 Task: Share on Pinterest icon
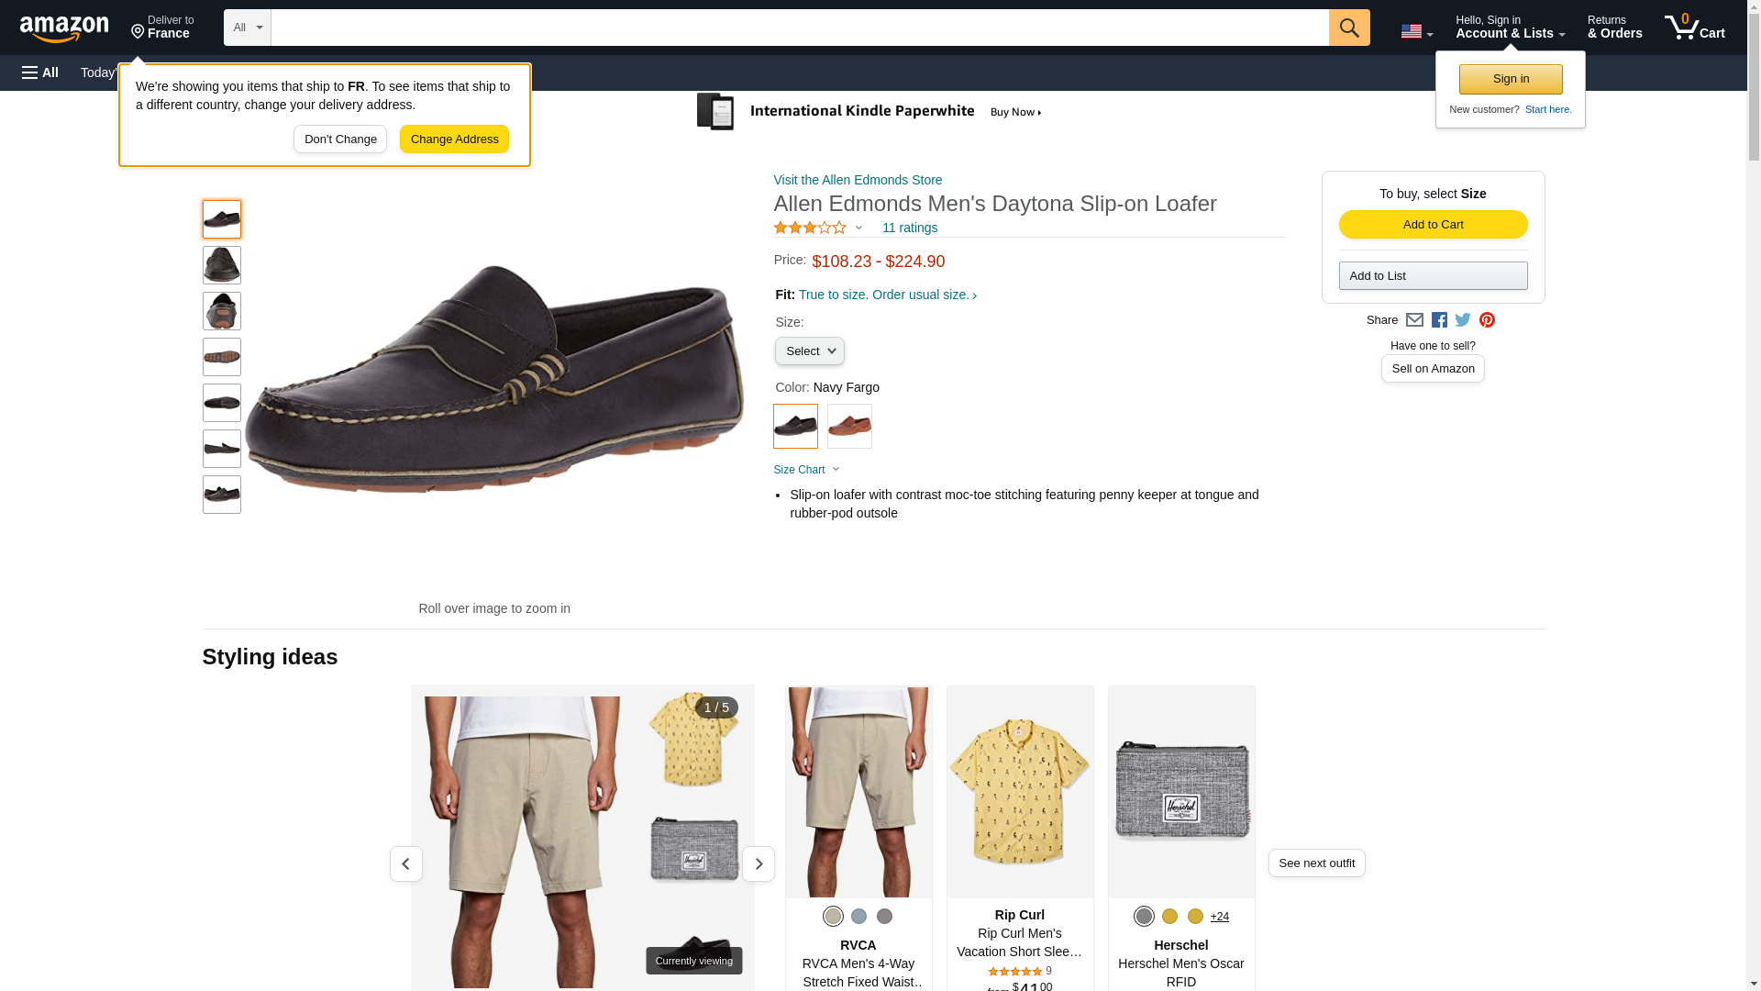pyautogui.click(x=1487, y=320)
